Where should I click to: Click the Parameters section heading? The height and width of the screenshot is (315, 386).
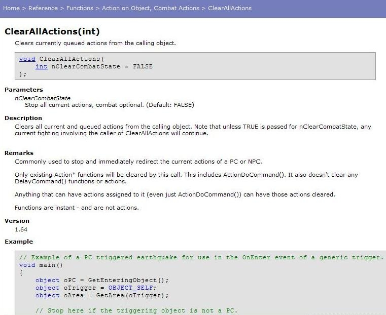point(24,90)
